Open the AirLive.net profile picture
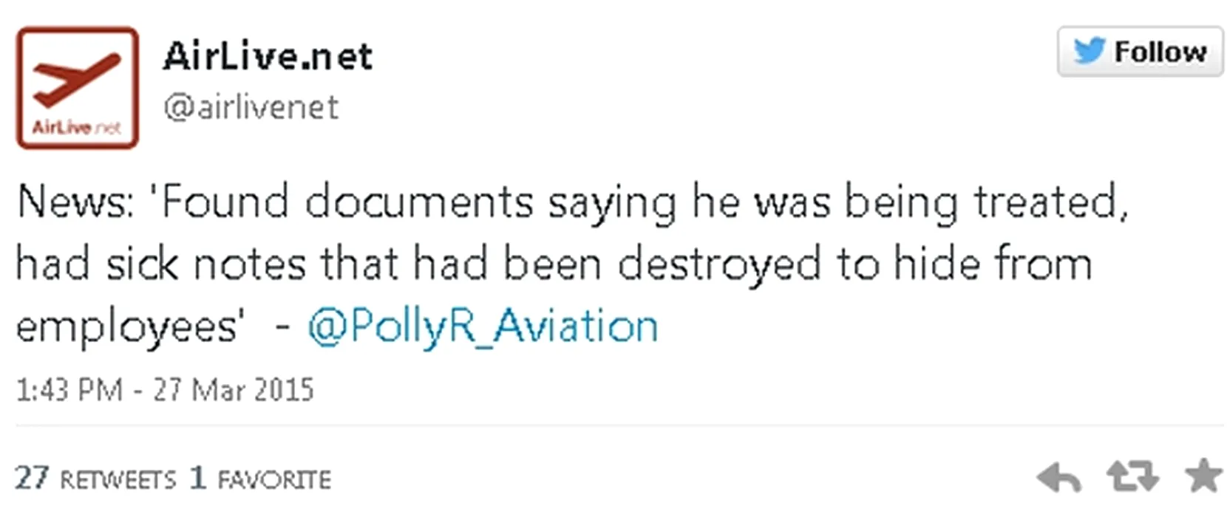 click(78, 88)
